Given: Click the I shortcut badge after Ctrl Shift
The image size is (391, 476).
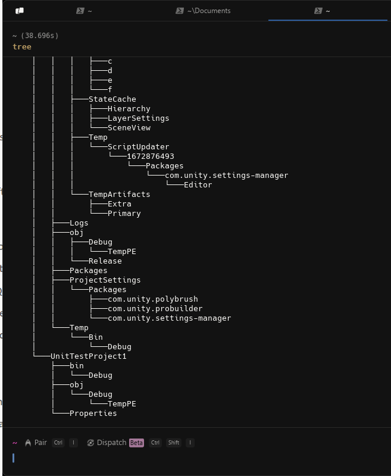Looking at the screenshot, I should [190, 443].
